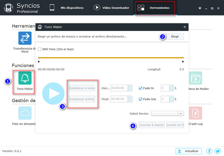Open Facebook page icon
This screenshot has height=156, width=224.
coord(209,151)
